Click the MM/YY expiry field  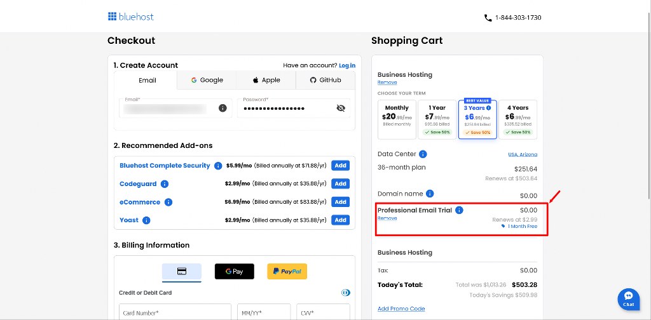tap(264, 313)
